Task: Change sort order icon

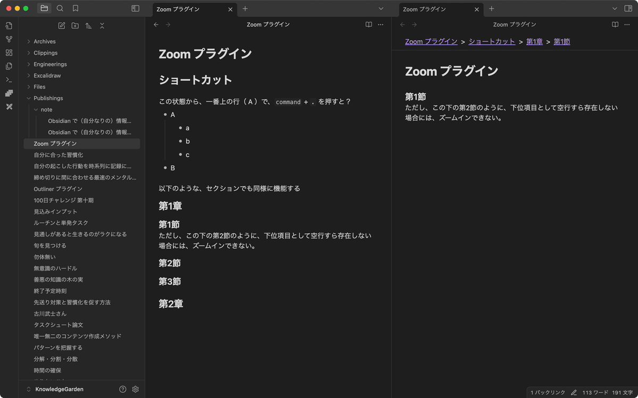Action: tap(88, 26)
